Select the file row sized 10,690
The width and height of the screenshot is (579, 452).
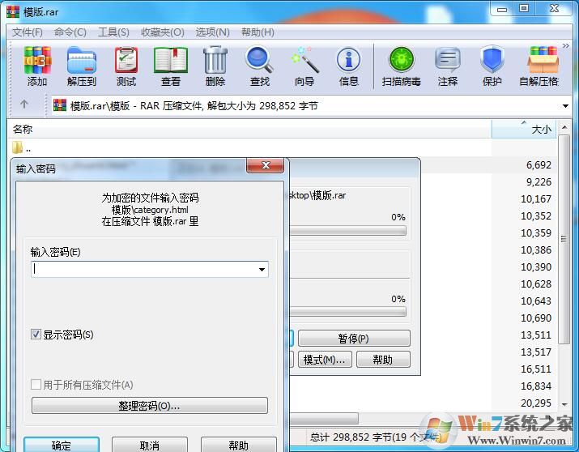point(536,318)
